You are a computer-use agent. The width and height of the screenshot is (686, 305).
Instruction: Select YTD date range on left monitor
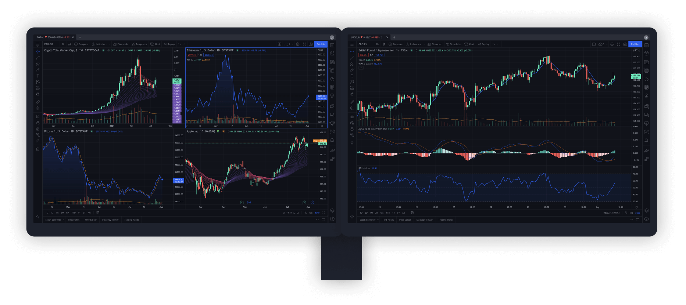coord(74,213)
